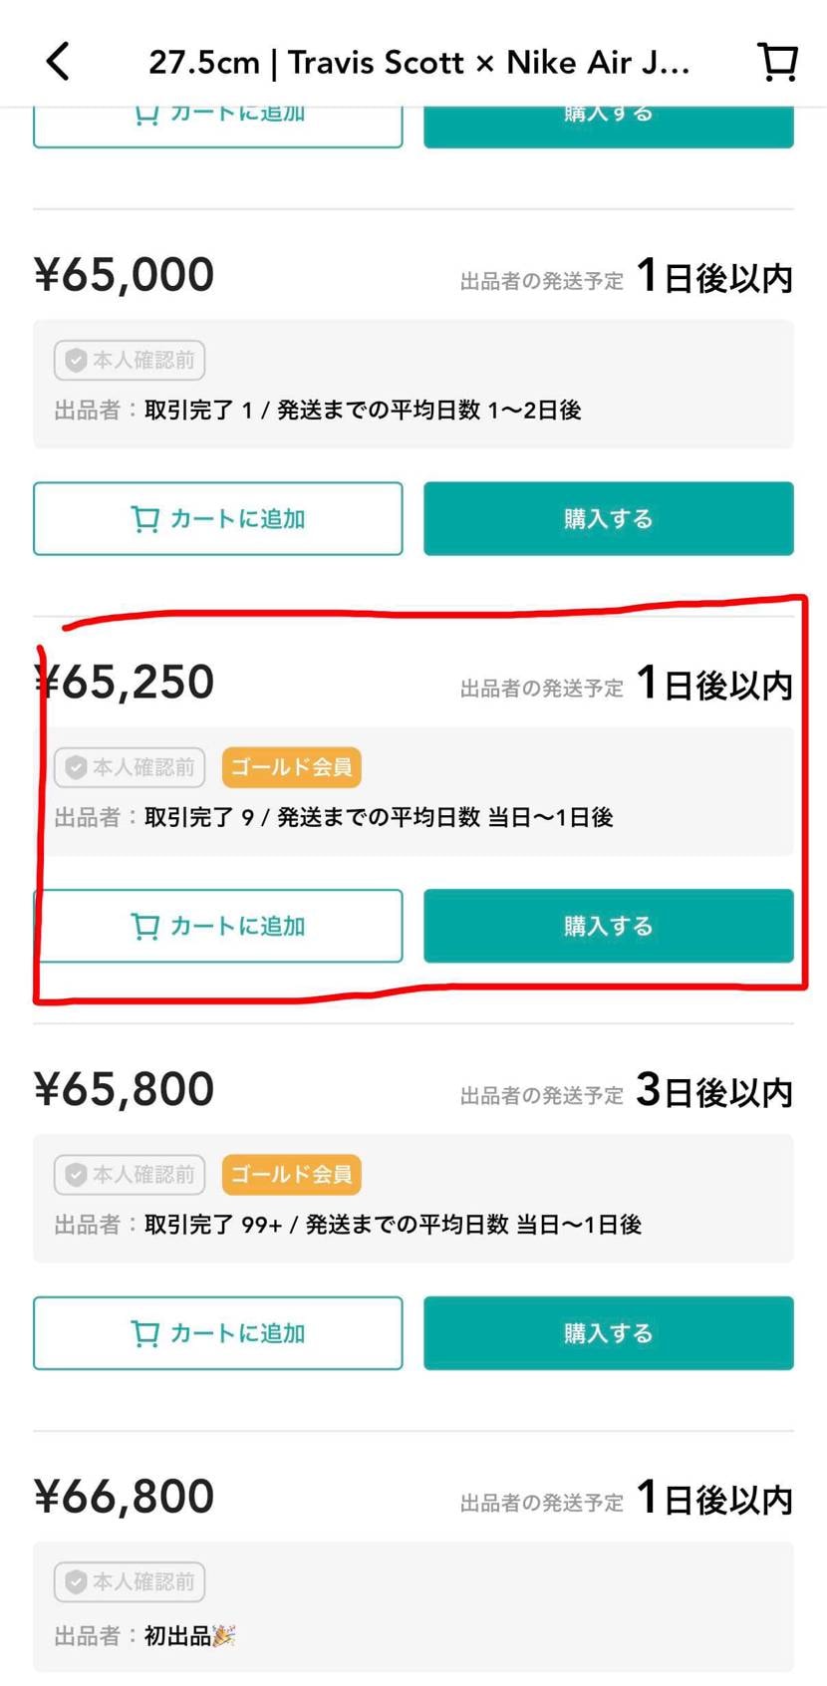827x1686 pixels.
Task: Tap the party popper icon beside 初出品
Action: click(x=224, y=1635)
